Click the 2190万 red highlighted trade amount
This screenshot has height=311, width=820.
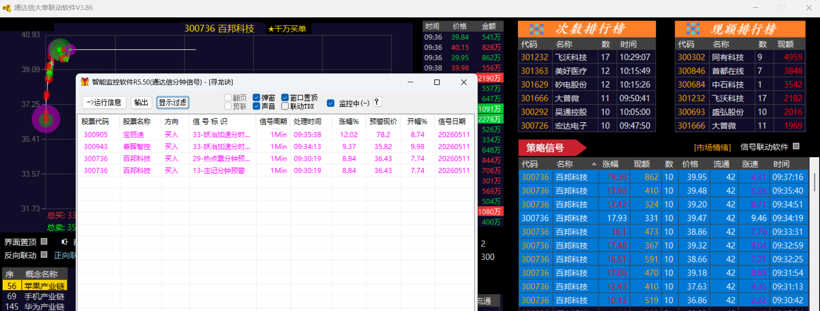(489, 78)
